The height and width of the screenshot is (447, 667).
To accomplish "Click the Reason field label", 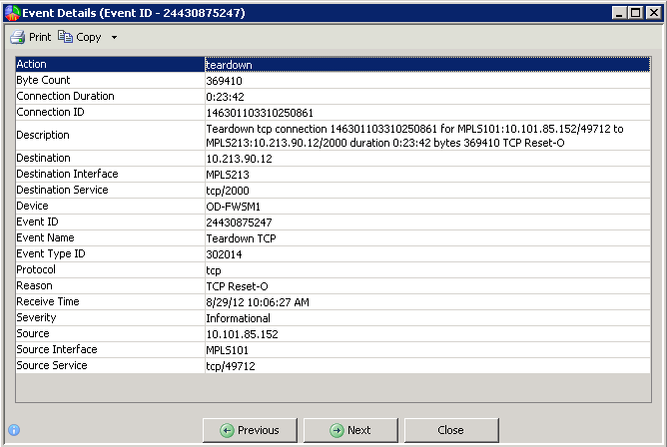I will click(35, 285).
